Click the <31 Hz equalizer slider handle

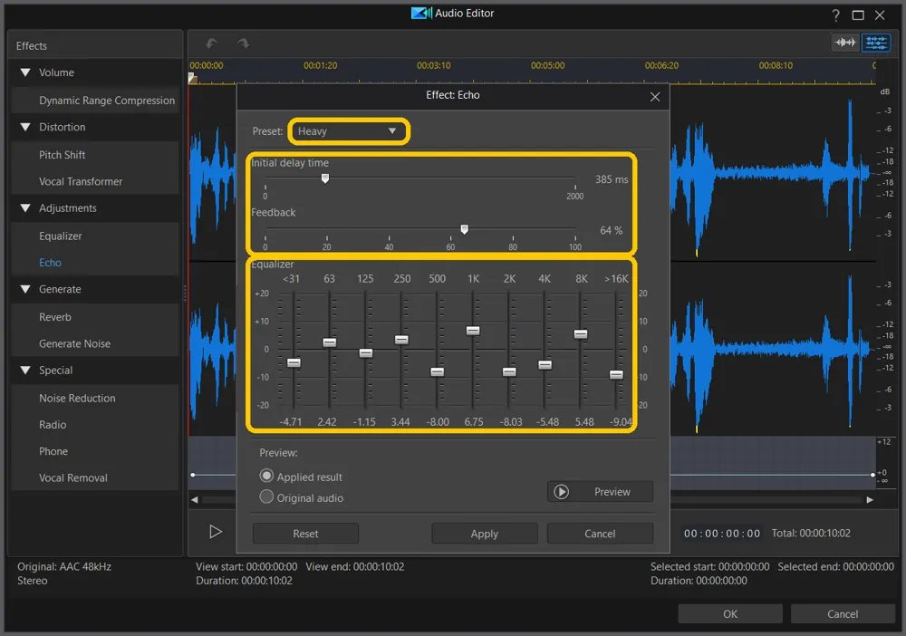pyautogui.click(x=294, y=362)
